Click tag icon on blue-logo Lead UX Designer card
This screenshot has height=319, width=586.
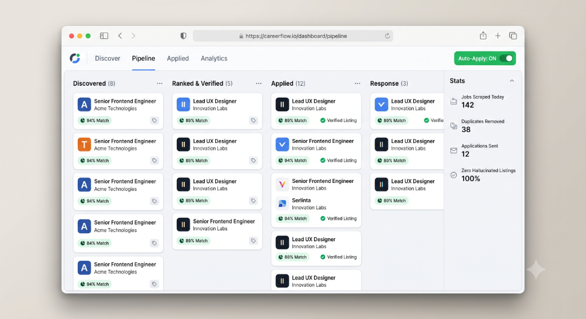pyautogui.click(x=254, y=121)
